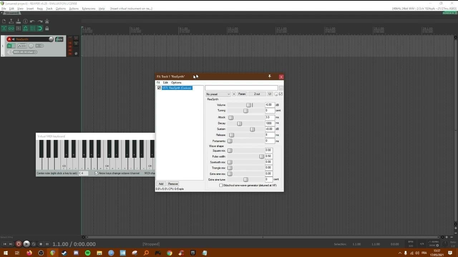The image size is (458, 257).
Task: Click the Add button in FX window
Action: [x=161, y=184]
